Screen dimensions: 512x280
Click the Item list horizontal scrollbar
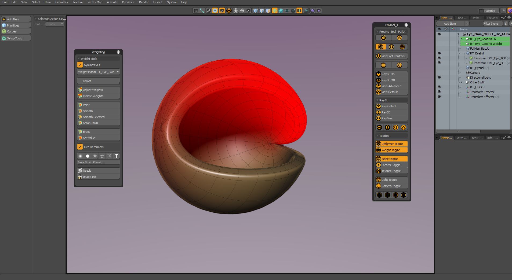458,131
